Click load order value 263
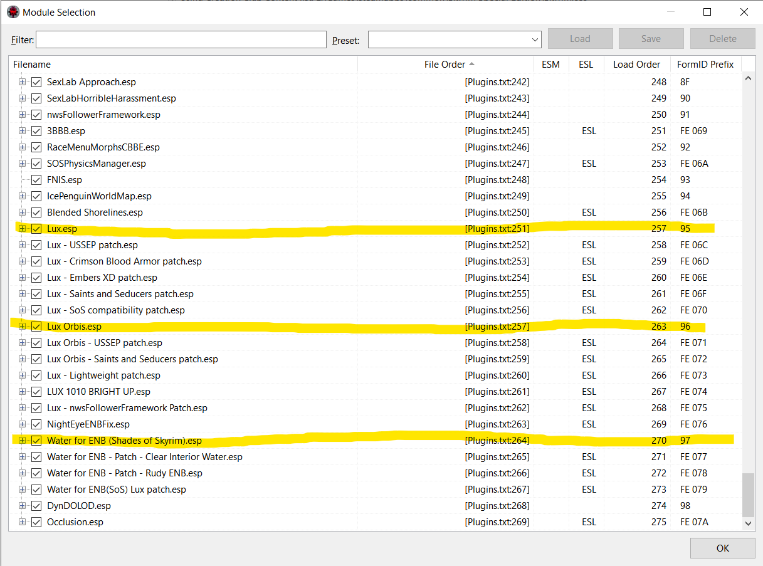 click(659, 327)
